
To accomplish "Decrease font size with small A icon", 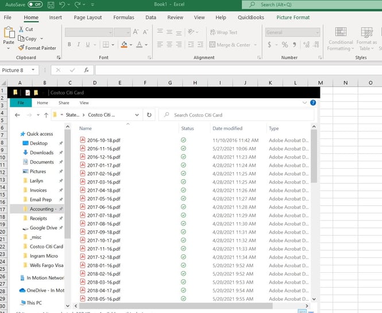I will pyautogui.click(x=145, y=32).
